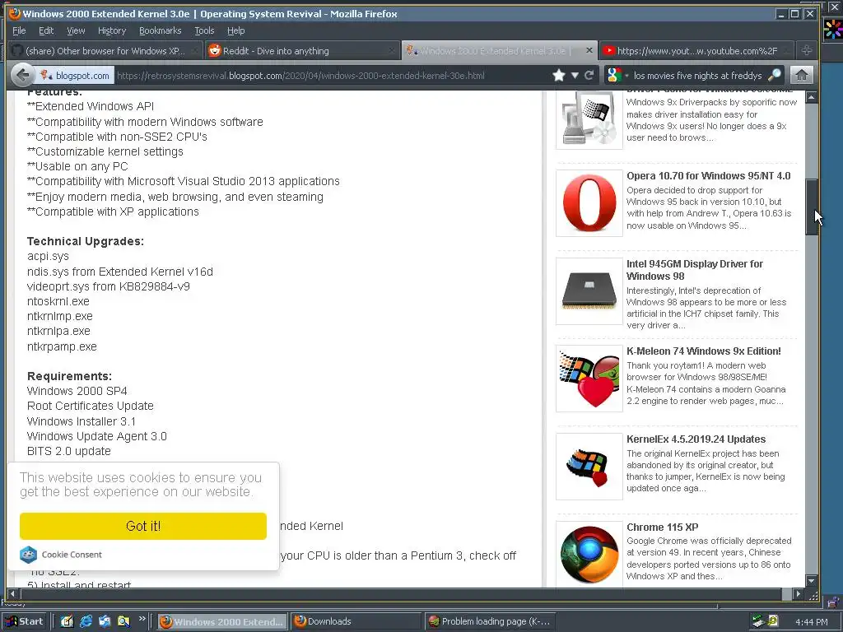Click the Opera logo thumbnail
The width and height of the screenshot is (843, 632).
pos(589,203)
